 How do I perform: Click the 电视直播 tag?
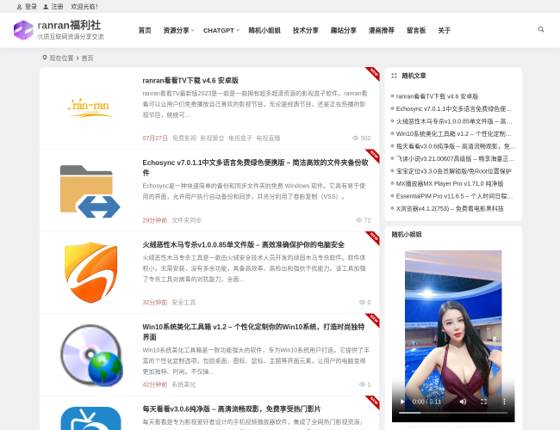tap(268, 138)
